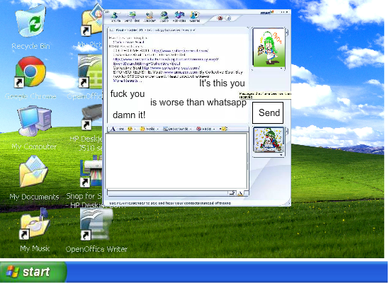Open the Activities icon
The width and height of the screenshot is (389, 283).
tap(179, 17)
